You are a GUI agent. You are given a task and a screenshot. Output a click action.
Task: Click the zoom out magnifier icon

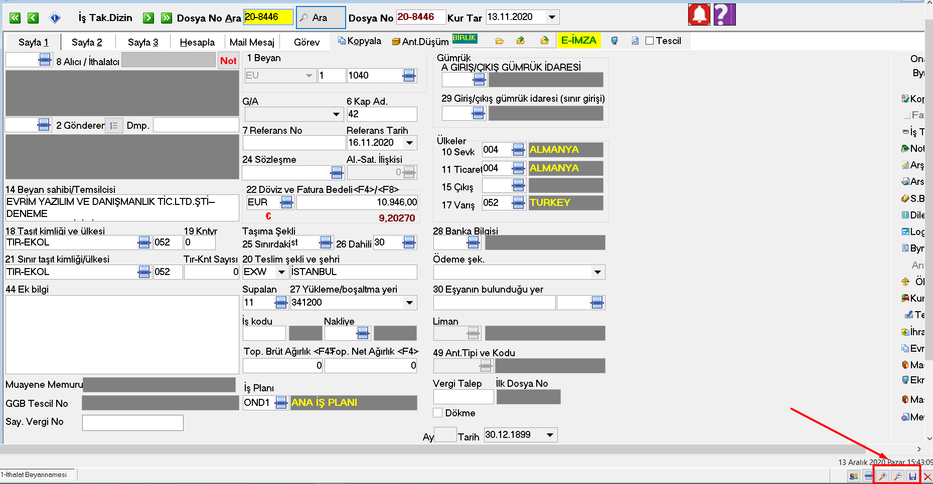point(897,476)
